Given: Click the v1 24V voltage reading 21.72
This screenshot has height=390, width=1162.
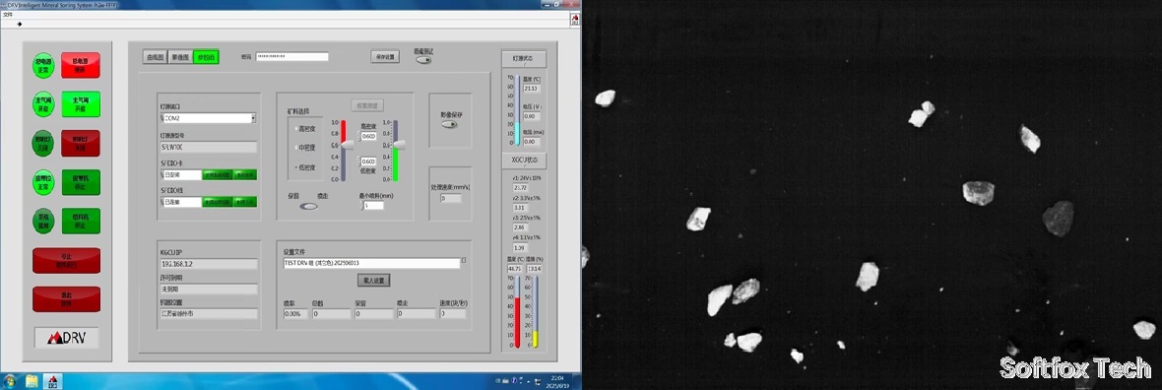Looking at the screenshot, I should point(520,188).
